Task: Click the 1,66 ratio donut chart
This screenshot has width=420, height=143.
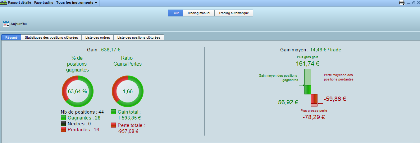Action: pyautogui.click(x=127, y=91)
